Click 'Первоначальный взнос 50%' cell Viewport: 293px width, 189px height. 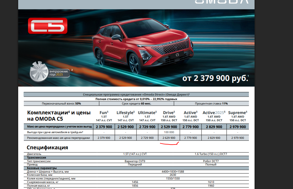pyautogui.click(x=61, y=104)
